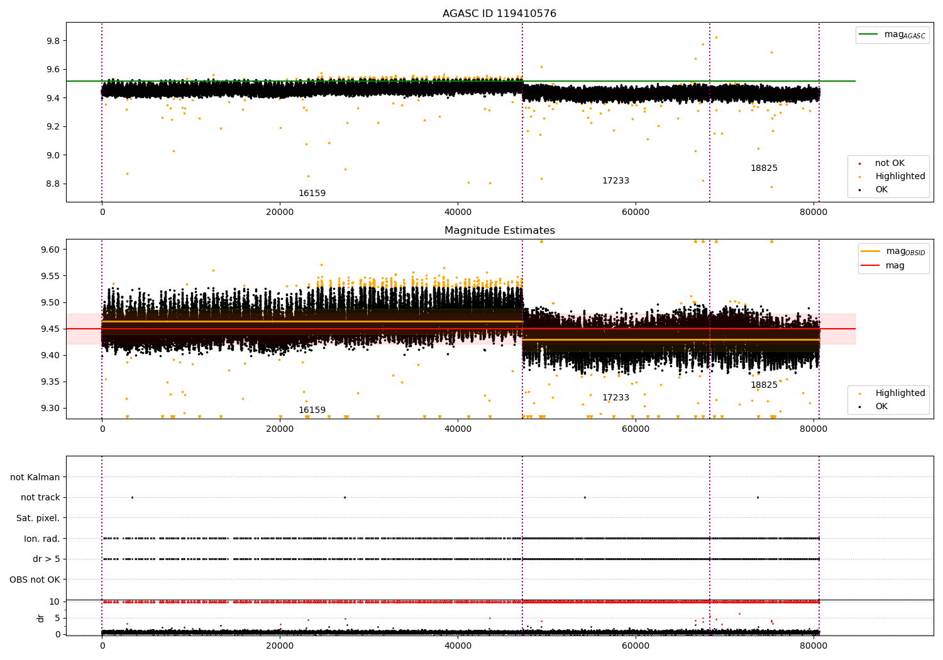
Task: Click the 9.8 y-axis tick in top plot
Action: [x=52, y=41]
